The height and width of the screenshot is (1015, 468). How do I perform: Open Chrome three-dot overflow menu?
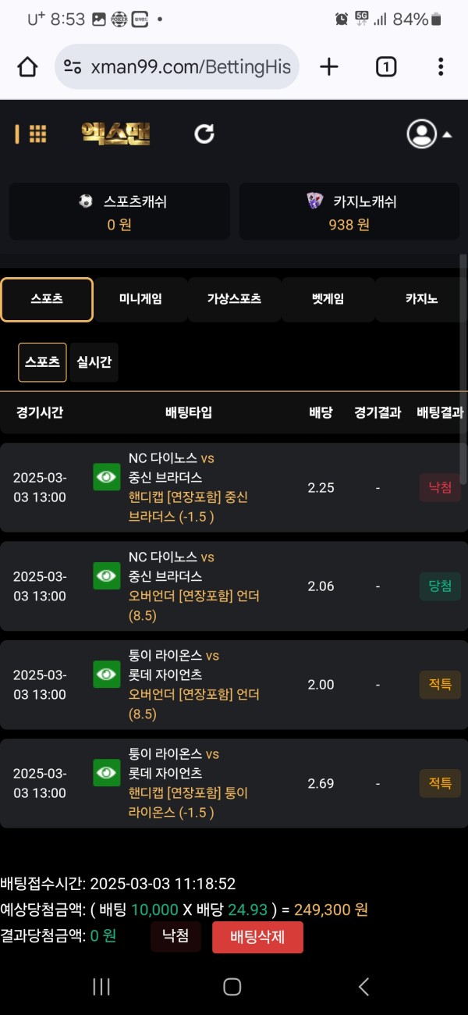[441, 67]
